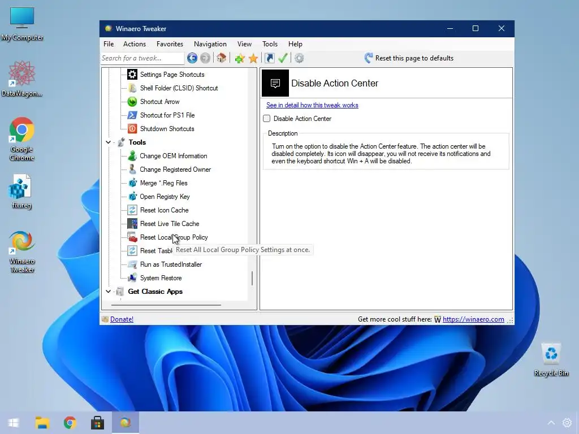The image size is (579, 434).
Task: Click the Winaero Tweaker desktop icon
Action: coord(22,251)
